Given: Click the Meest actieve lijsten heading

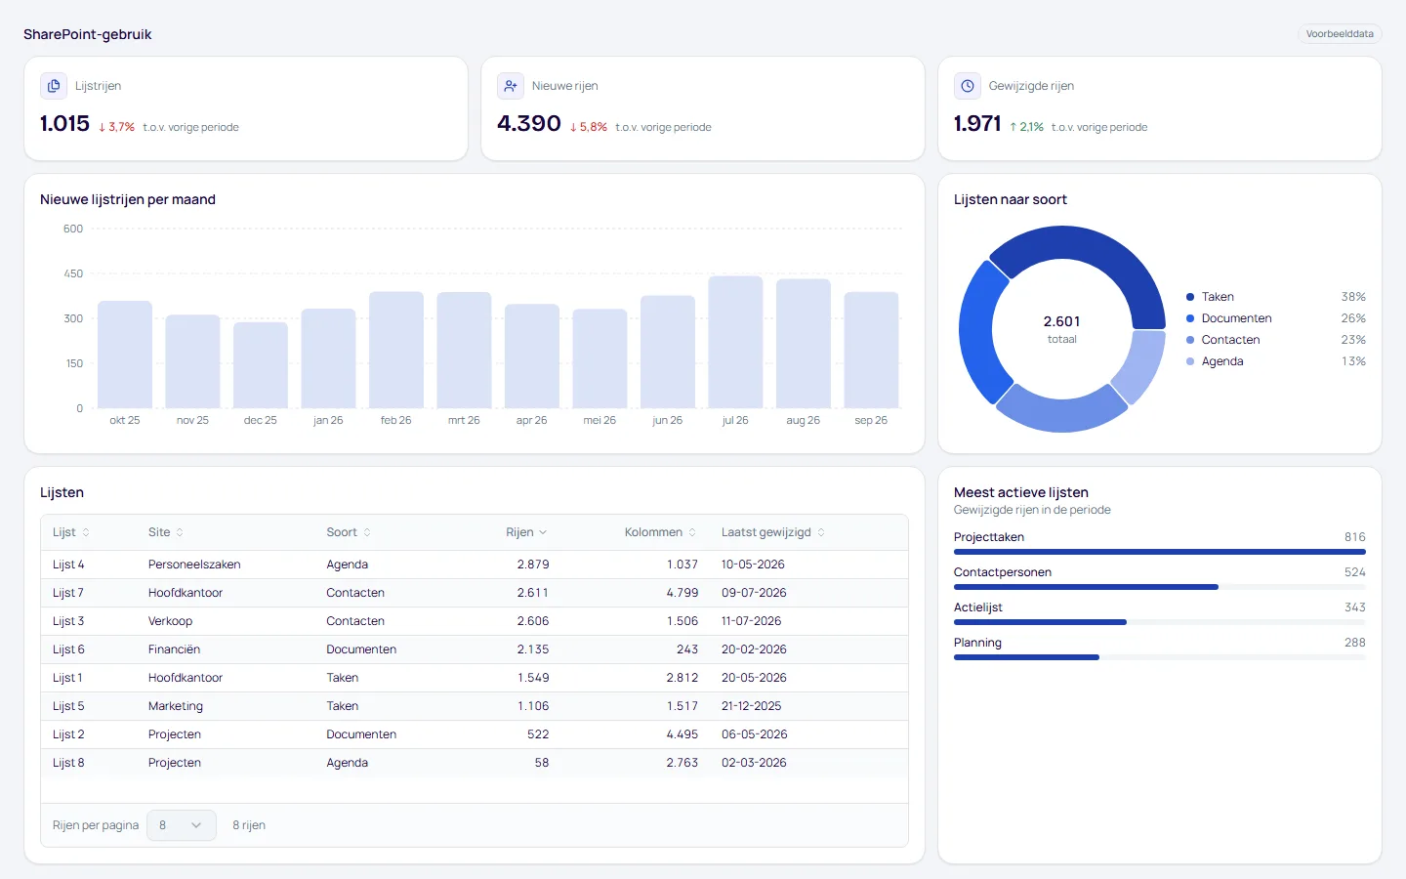Looking at the screenshot, I should [x=1021, y=492].
